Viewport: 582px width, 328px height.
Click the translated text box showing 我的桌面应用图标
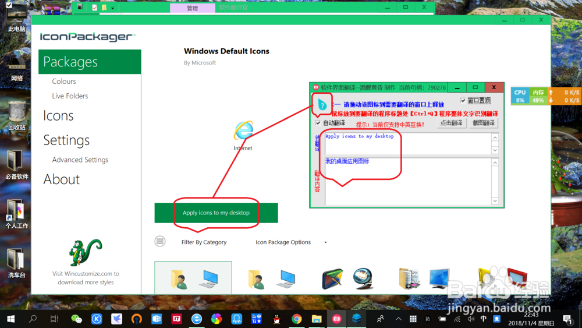(409, 181)
